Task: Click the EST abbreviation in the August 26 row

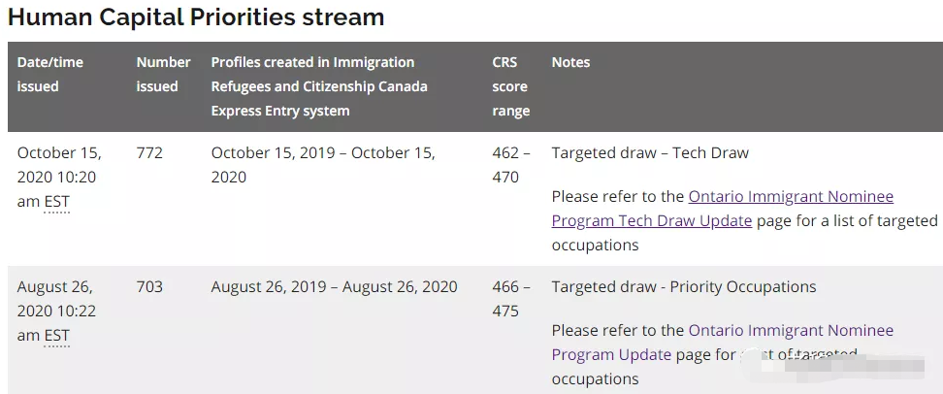Action: [57, 336]
